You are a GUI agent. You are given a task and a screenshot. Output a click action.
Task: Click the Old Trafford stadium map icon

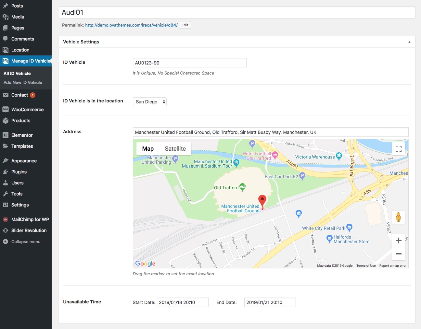(243, 187)
